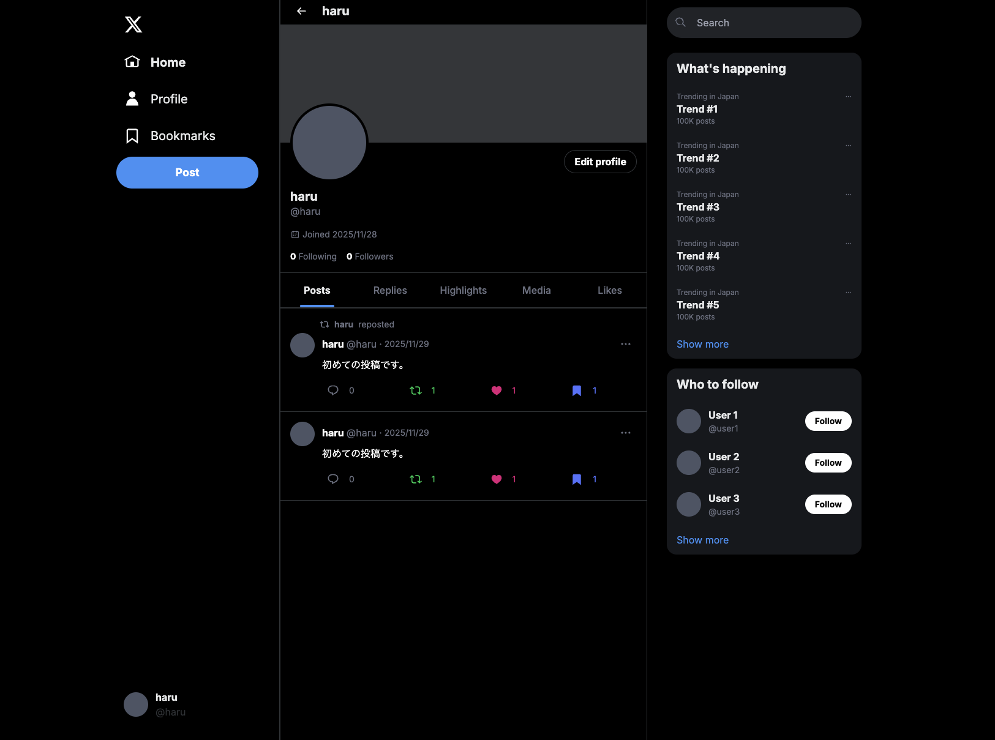Screen dimensions: 995x740
Task: Click the Home house icon
Action: pyautogui.click(x=132, y=62)
